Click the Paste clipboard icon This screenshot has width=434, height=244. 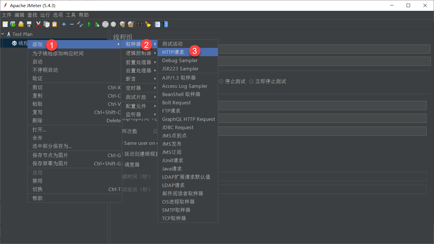(x=55, y=24)
